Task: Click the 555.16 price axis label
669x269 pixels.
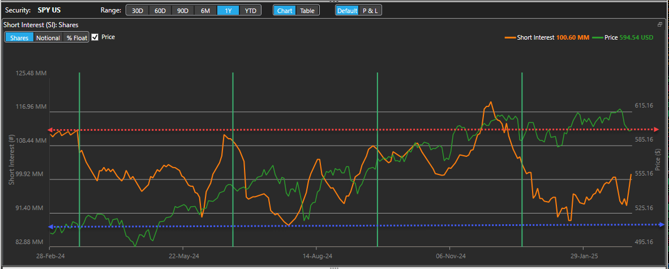Action: [x=644, y=174]
